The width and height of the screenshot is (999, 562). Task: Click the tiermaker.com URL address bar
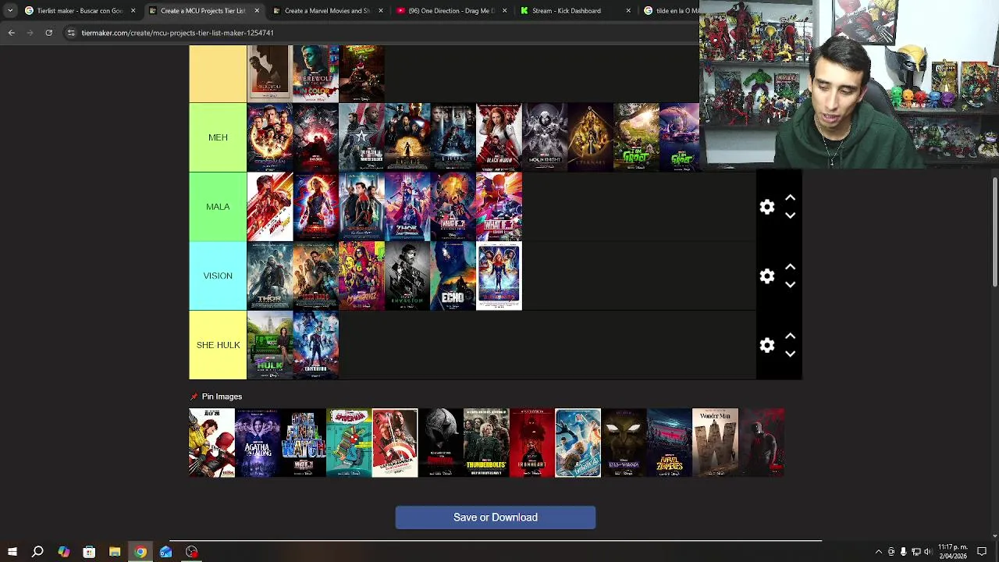[x=382, y=33]
